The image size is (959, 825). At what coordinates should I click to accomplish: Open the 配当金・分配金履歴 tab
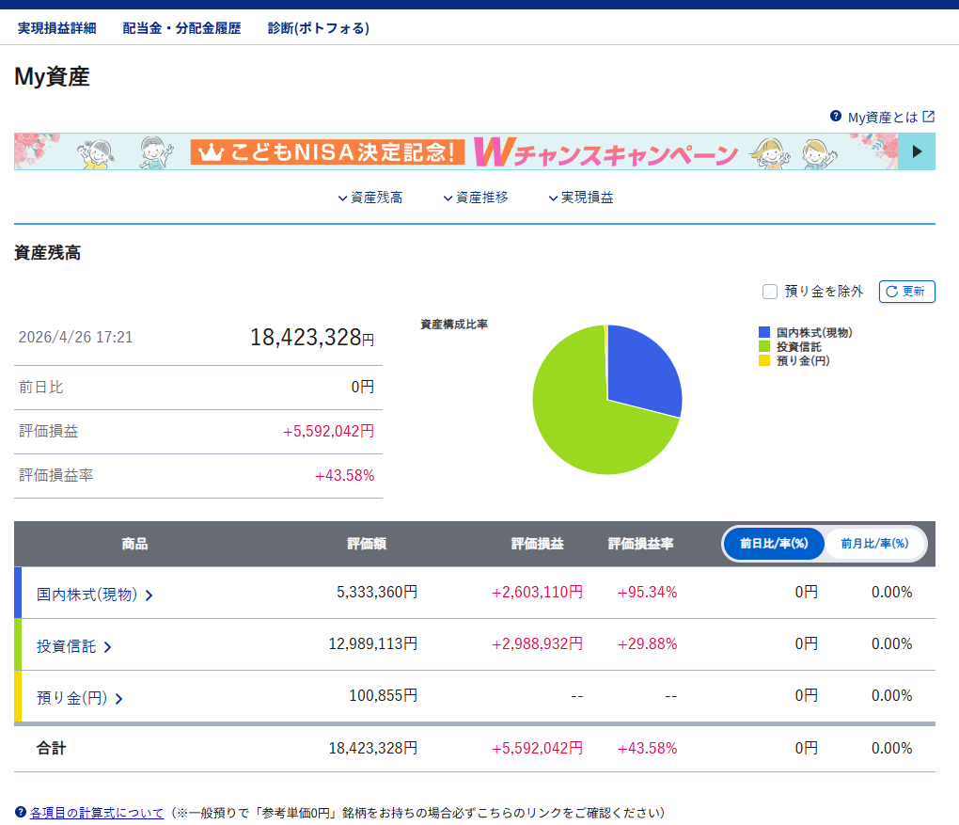(x=181, y=28)
